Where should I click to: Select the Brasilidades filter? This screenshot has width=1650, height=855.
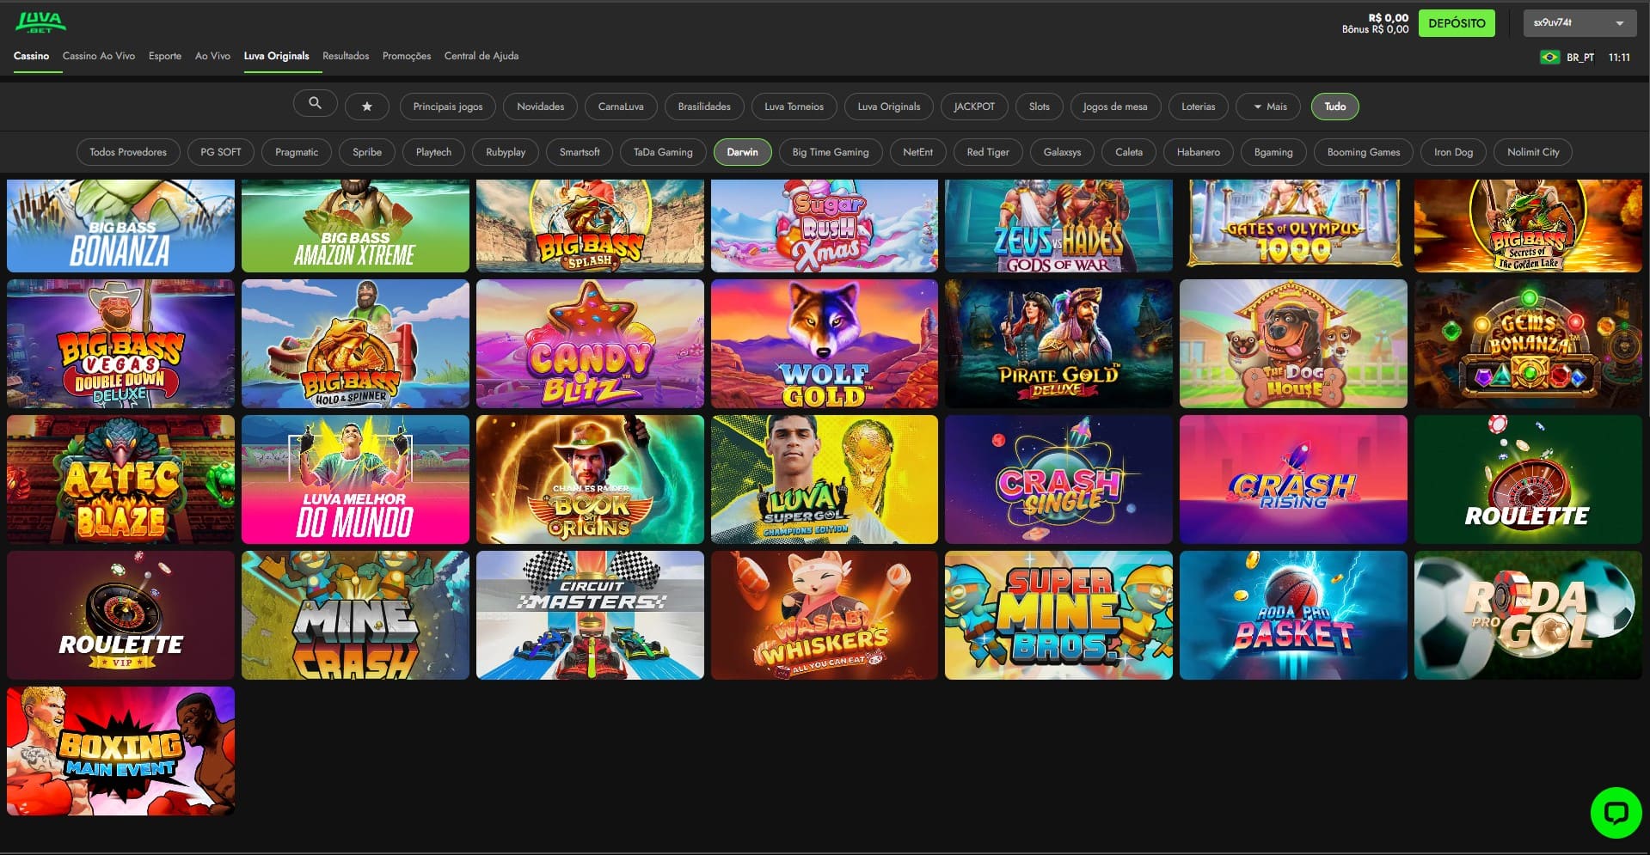click(704, 107)
